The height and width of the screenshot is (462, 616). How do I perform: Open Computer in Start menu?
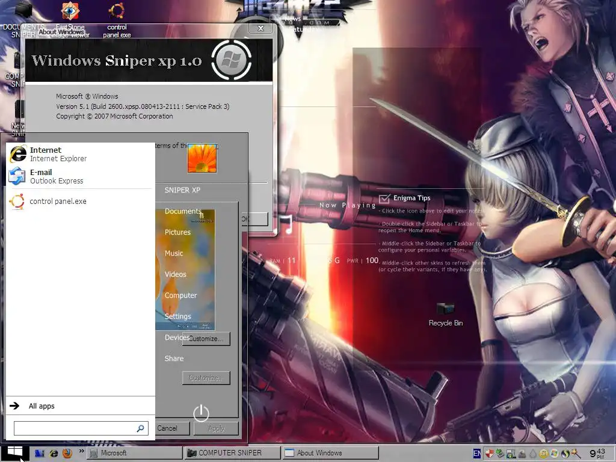(180, 295)
